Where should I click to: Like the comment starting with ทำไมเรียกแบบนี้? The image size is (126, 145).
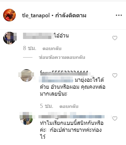click(115, 119)
